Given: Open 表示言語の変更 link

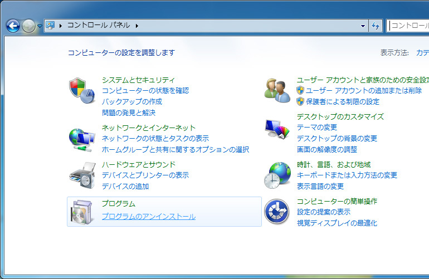Looking at the screenshot, I should 320,186.
